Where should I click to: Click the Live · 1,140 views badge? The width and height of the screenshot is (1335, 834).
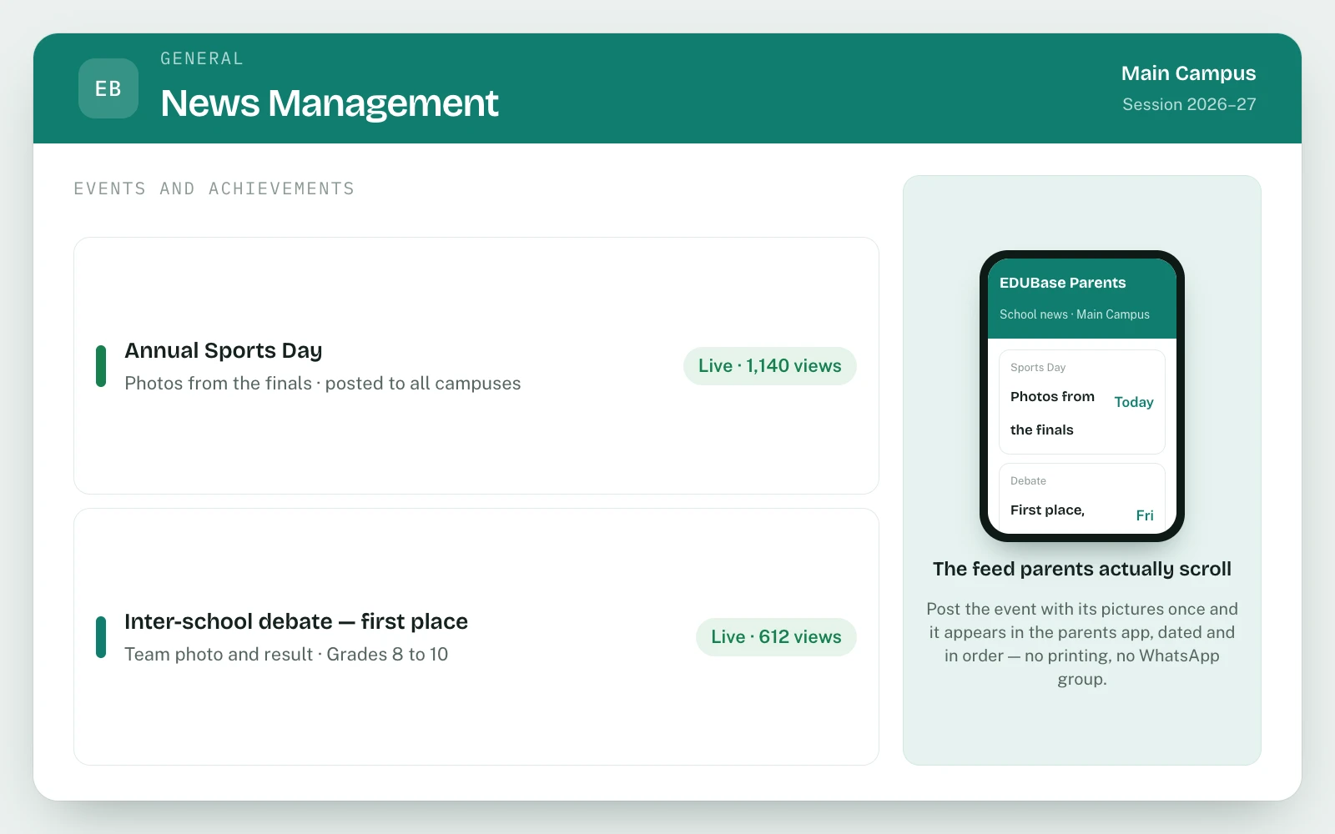(770, 366)
